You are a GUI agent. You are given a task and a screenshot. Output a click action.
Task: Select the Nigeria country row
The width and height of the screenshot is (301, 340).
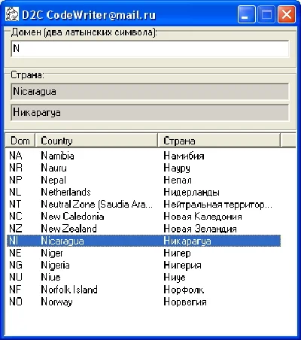pyautogui.click(x=55, y=266)
